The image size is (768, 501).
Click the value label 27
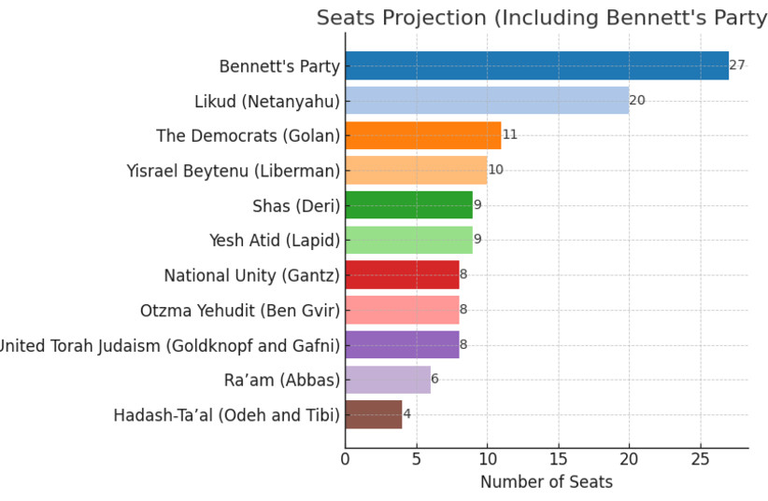(x=736, y=65)
